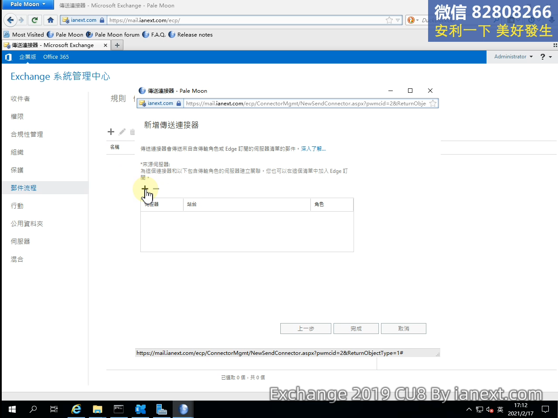Open Internet Explorer from the taskbar
This screenshot has height=418, width=558.
coord(76,409)
